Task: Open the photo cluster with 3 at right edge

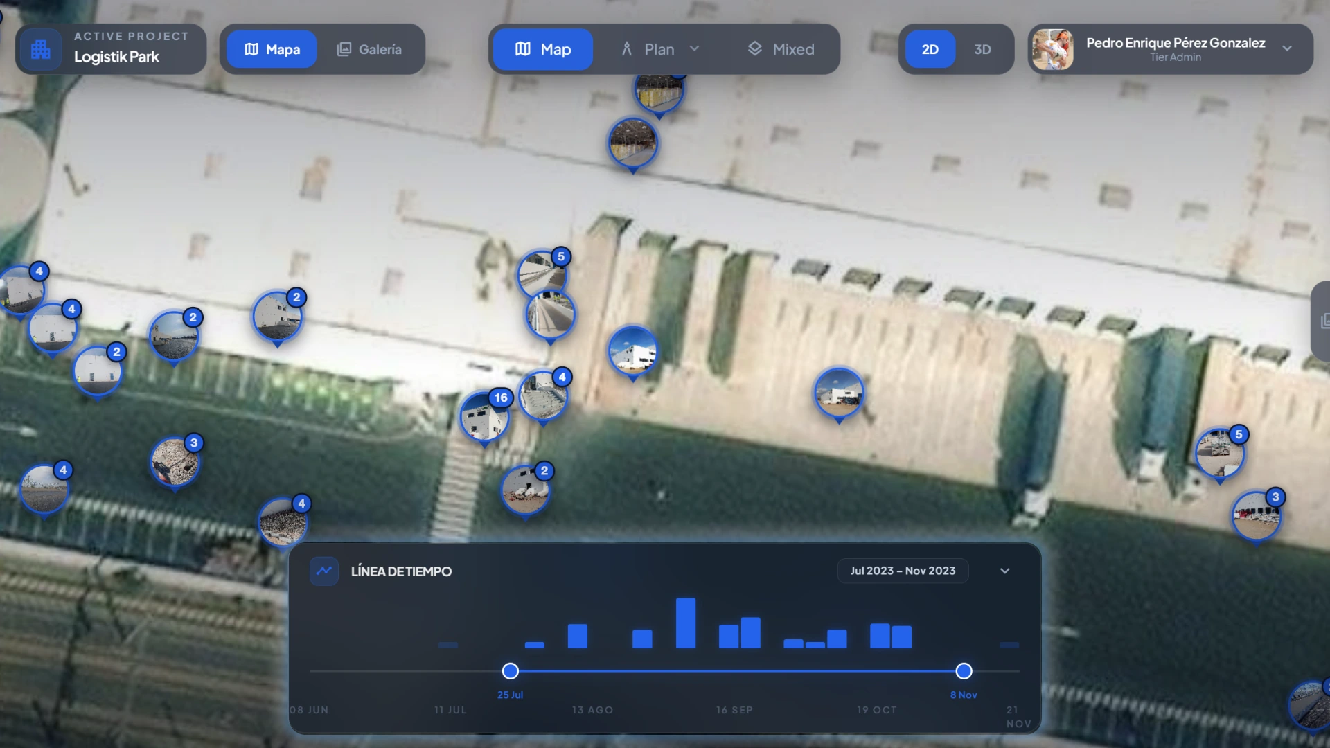Action: tap(1256, 516)
